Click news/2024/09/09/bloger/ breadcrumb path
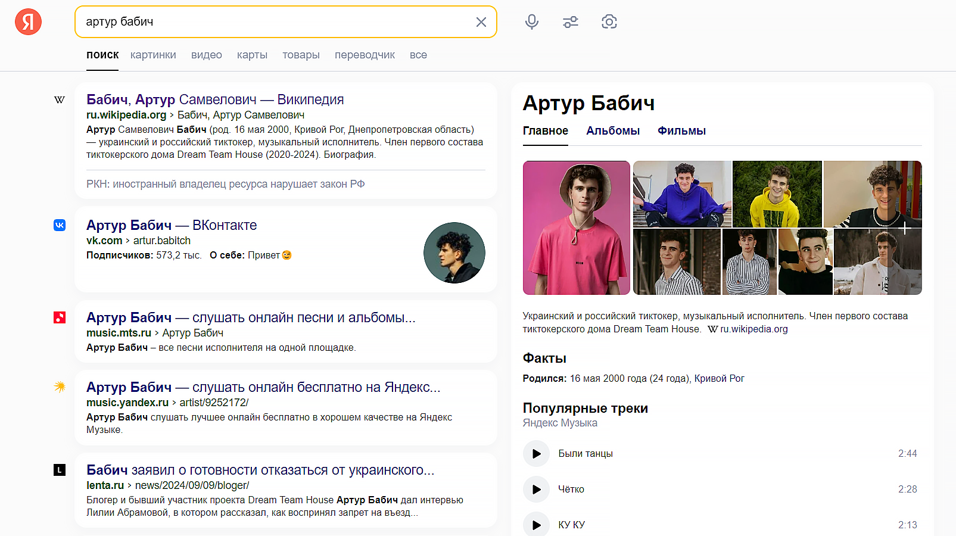 click(192, 485)
